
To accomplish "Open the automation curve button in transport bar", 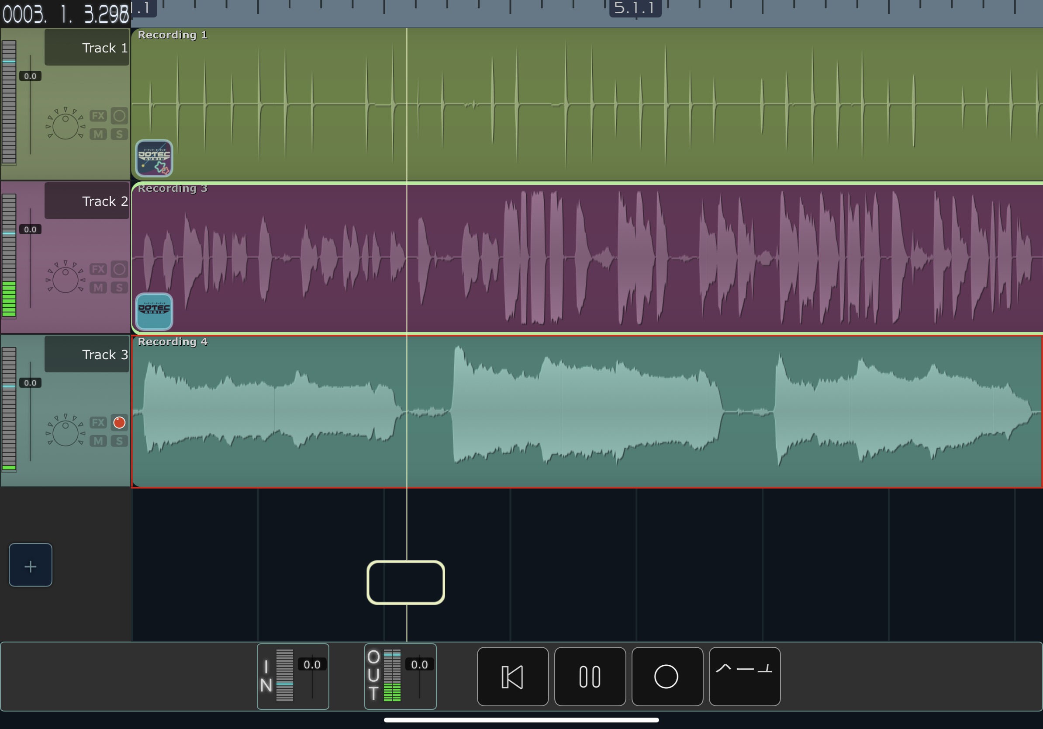I will (744, 676).
